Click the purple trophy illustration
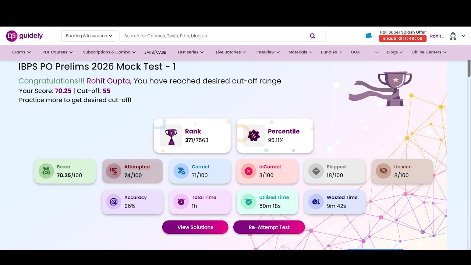Image resolution: width=471 pixels, height=265 pixels. (x=381, y=88)
